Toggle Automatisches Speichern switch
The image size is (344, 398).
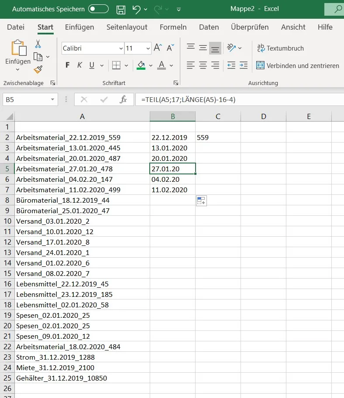98,9
